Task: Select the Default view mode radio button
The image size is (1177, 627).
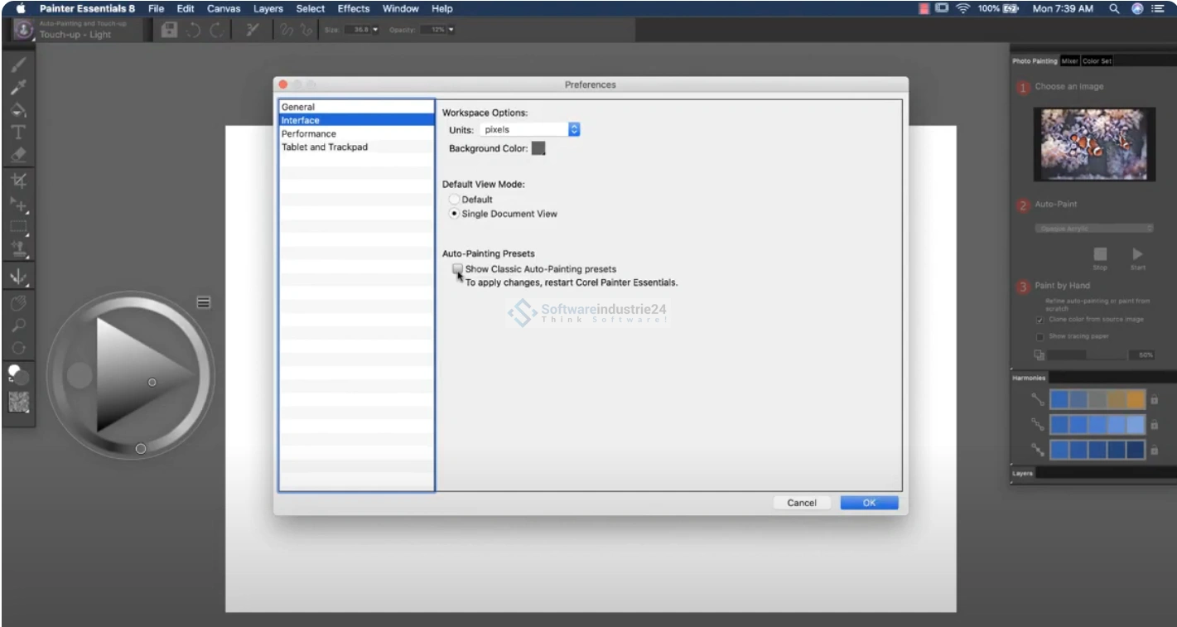Action: (453, 200)
